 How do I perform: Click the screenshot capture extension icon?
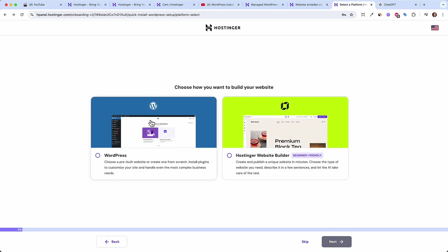tap(363, 15)
